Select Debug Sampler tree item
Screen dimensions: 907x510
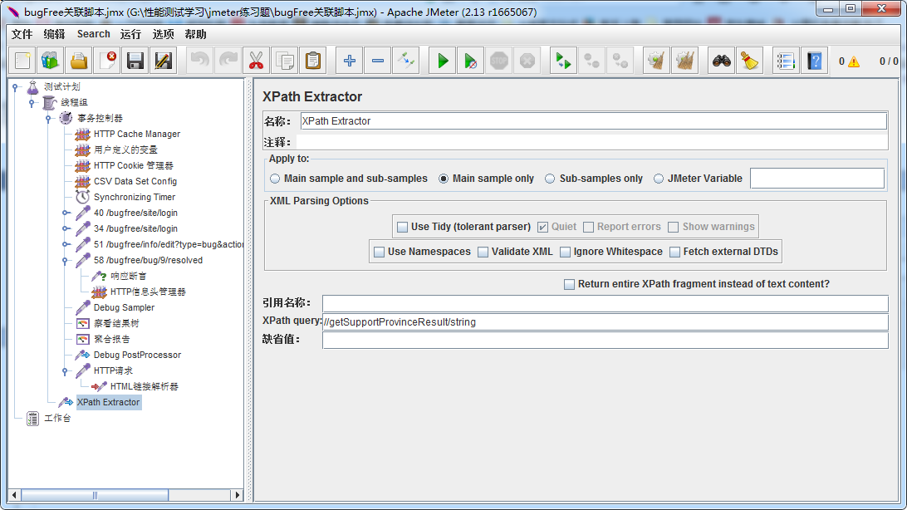[124, 307]
